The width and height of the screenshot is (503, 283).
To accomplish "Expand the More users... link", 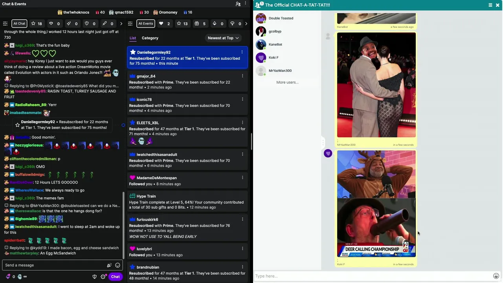I will pos(287,83).
